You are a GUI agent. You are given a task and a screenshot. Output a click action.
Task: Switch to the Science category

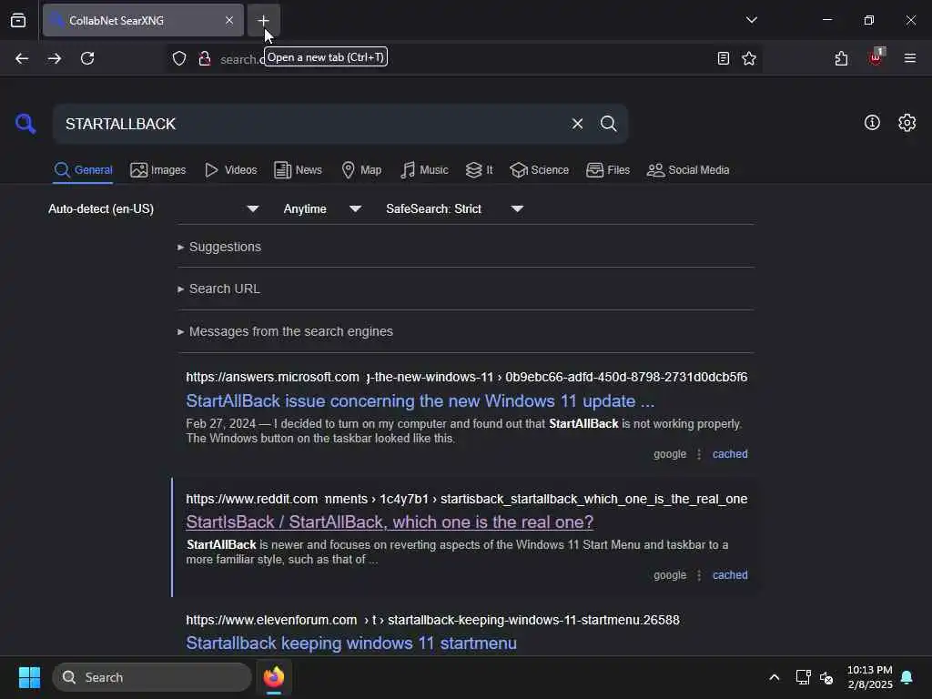pyautogui.click(x=539, y=170)
